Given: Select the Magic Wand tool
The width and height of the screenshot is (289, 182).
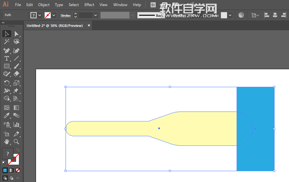Looking at the screenshot, I should coord(7,42).
